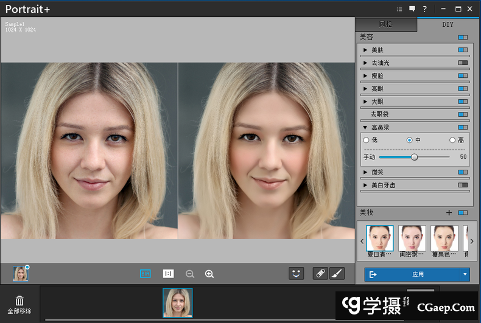
Task: Select the 1:1 actual size view icon
Action: 169,274
